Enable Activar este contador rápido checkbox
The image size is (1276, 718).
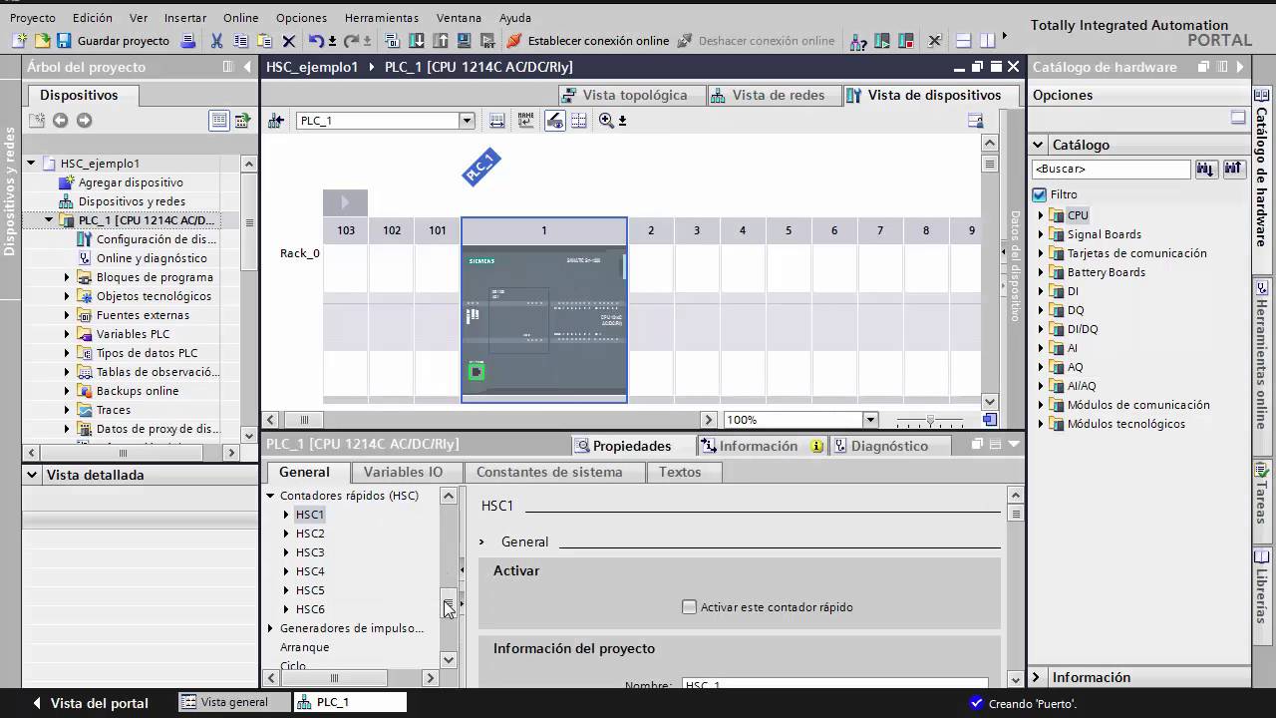[689, 606]
